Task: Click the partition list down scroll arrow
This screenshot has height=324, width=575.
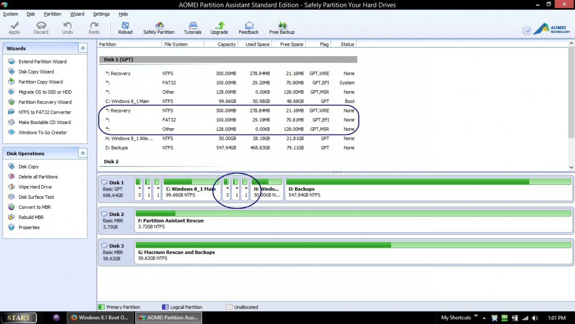Action: [x=571, y=167]
